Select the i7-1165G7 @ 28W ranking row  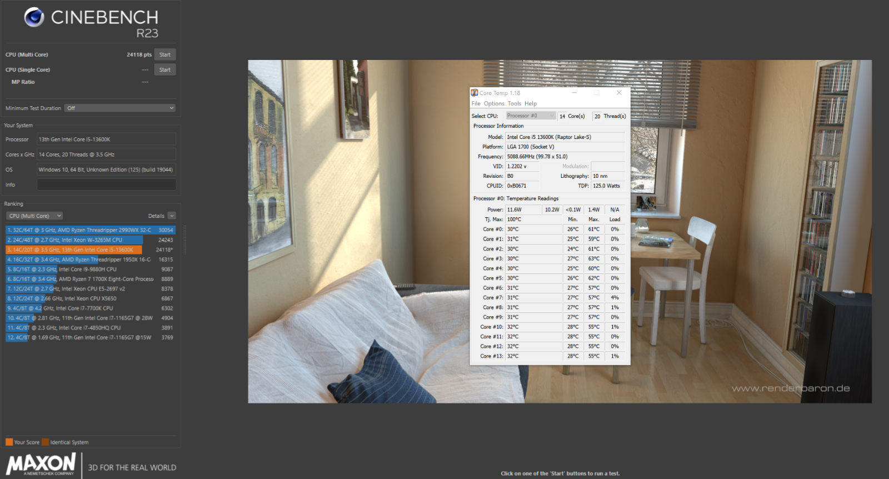91,318
